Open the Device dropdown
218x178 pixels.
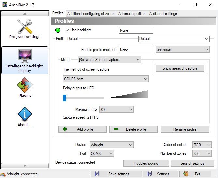click(111, 145)
